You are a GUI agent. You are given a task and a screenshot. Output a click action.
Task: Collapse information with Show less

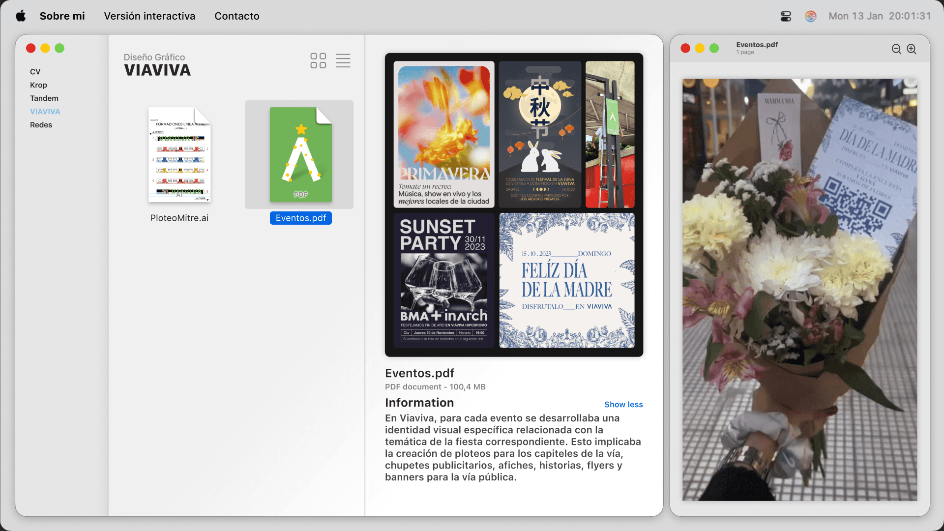623,405
